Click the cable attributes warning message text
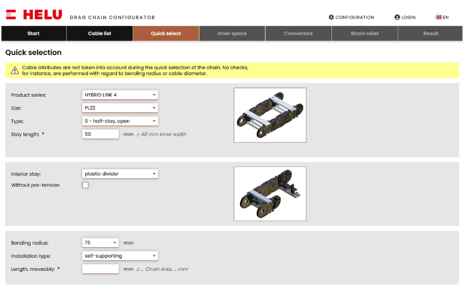Screen dimensions: 464x290 (x=135, y=70)
